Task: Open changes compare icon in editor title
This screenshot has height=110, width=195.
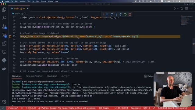Action: tap(182, 9)
